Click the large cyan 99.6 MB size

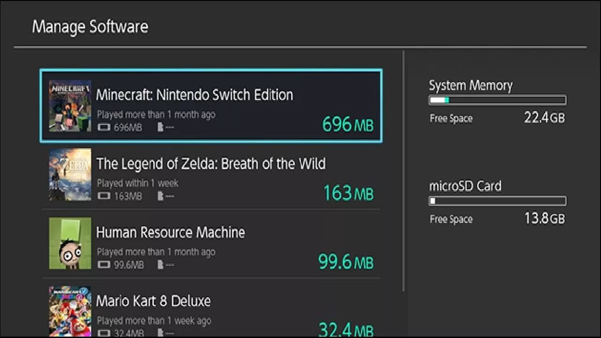346,261
